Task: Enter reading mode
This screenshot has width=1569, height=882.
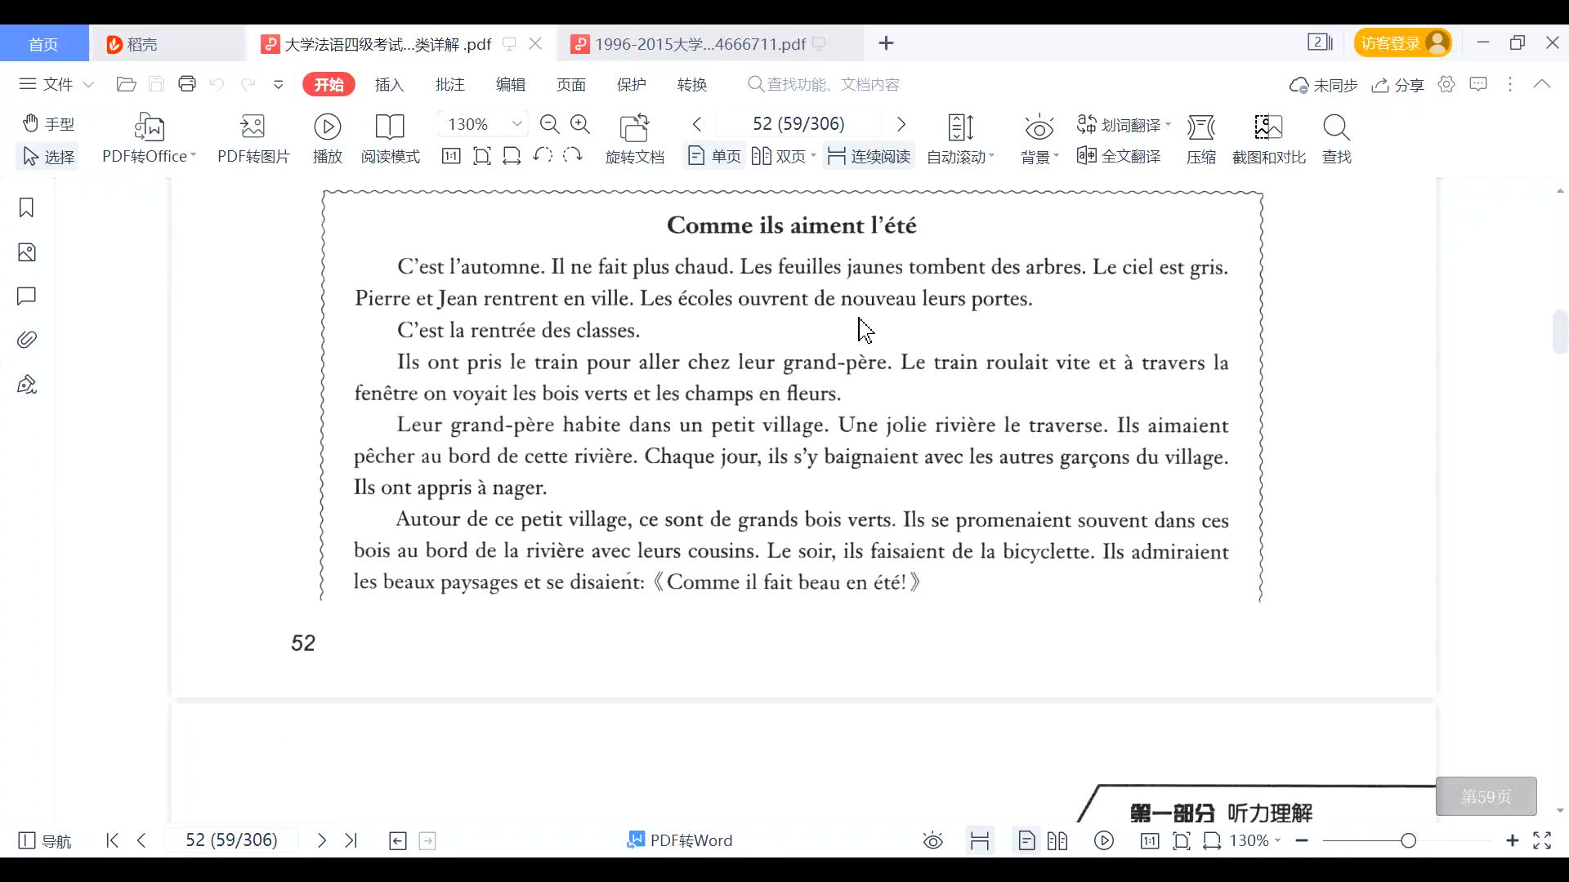Action: (390, 139)
